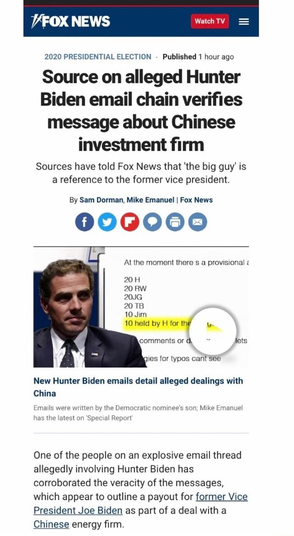Screen dimensions: 294x536
Task: Click the Fox News byline link
Action: pyautogui.click(x=196, y=200)
